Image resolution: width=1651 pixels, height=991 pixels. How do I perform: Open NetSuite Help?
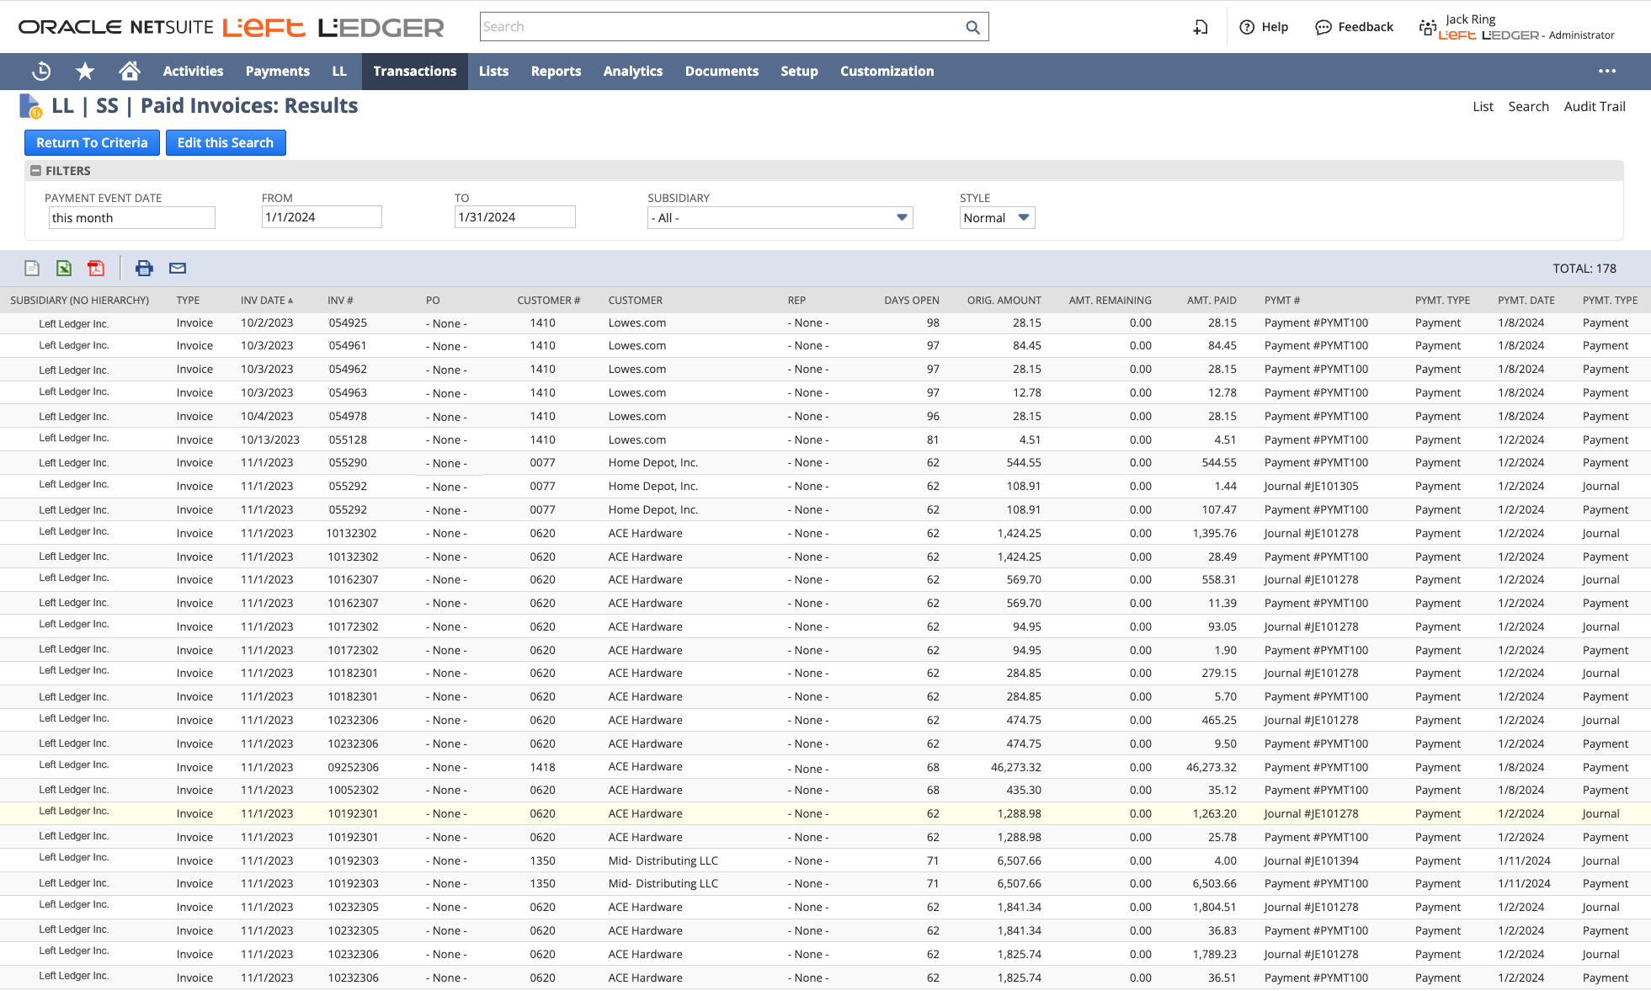point(1263,26)
